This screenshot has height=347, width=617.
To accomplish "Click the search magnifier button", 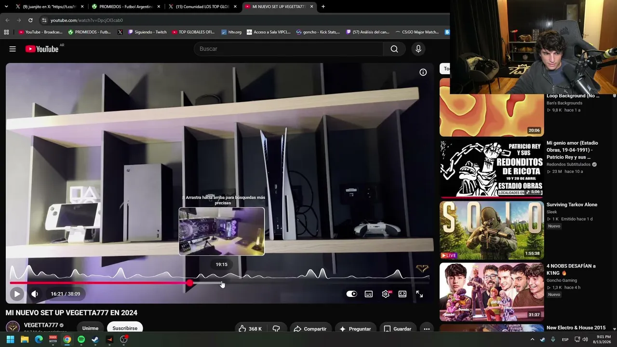I will [394, 49].
